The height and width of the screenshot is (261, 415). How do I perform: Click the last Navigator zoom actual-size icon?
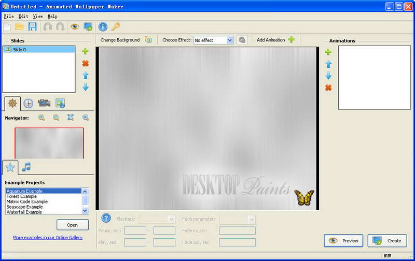click(x=85, y=117)
